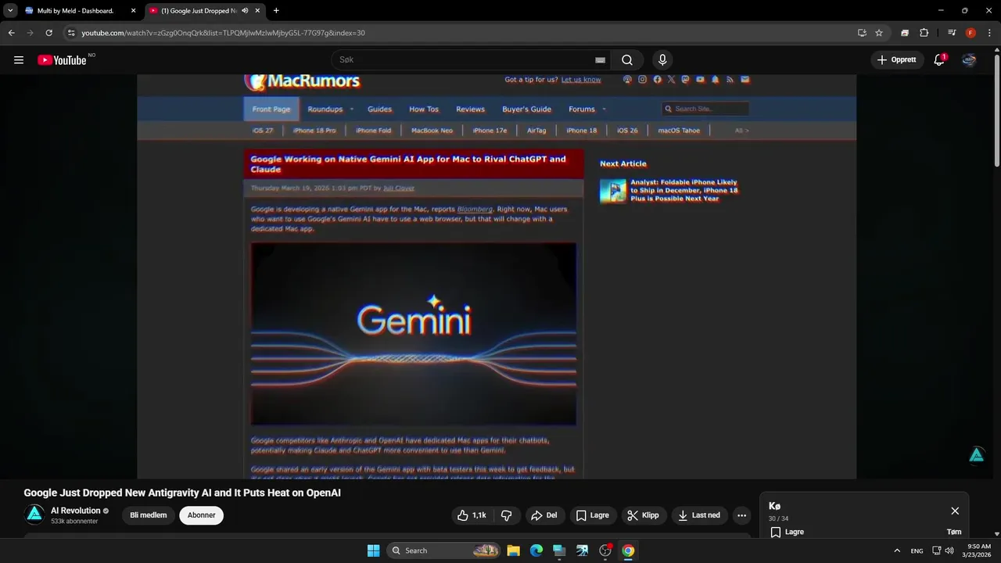Open the on-screen keyboard in search box

[x=600, y=60]
